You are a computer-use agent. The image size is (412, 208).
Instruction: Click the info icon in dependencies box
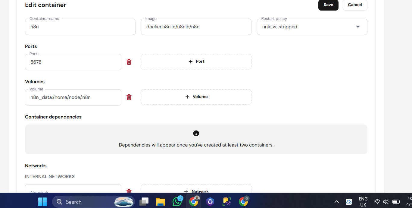tap(196, 133)
